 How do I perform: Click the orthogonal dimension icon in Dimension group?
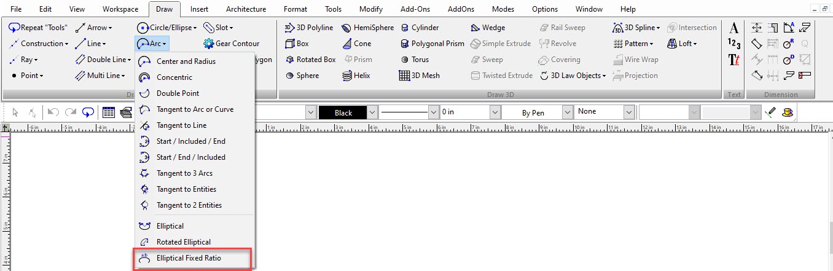757,28
